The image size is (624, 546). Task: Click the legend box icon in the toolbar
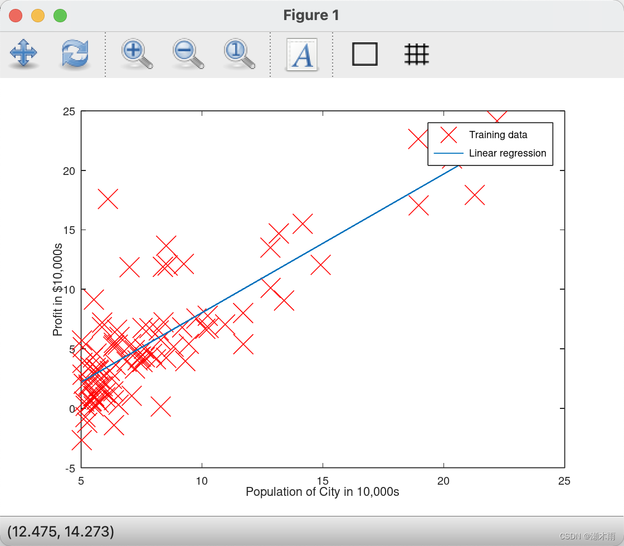click(365, 55)
